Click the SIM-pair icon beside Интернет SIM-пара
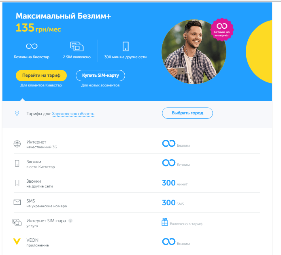This screenshot has width=281, height=255. 17,222
